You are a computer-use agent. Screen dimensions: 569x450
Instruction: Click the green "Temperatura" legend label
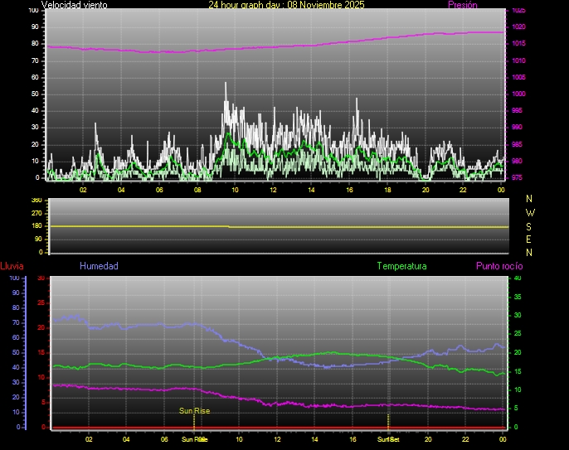coord(401,266)
